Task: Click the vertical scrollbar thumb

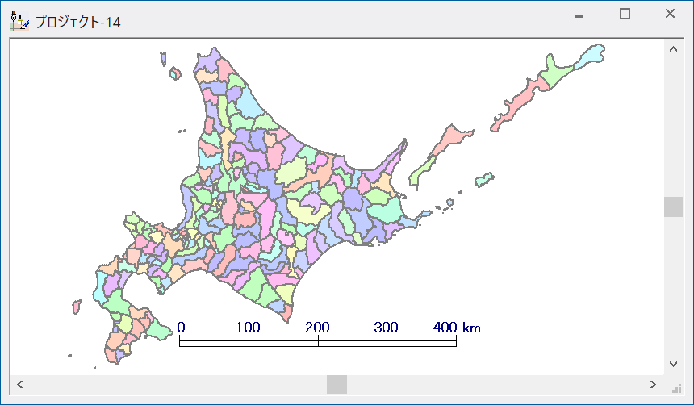Action: (x=673, y=207)
